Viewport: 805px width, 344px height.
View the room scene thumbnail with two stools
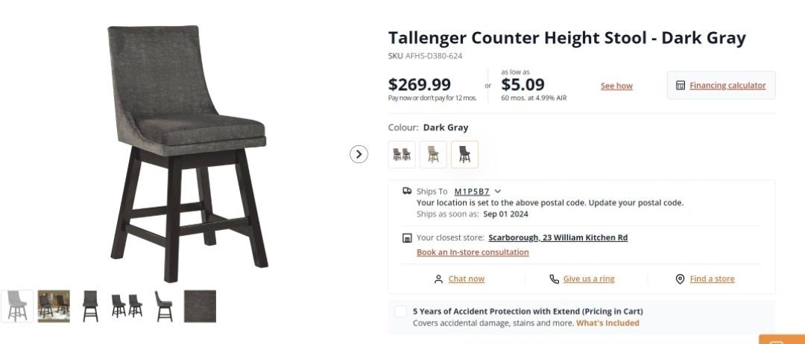point(54,306)
